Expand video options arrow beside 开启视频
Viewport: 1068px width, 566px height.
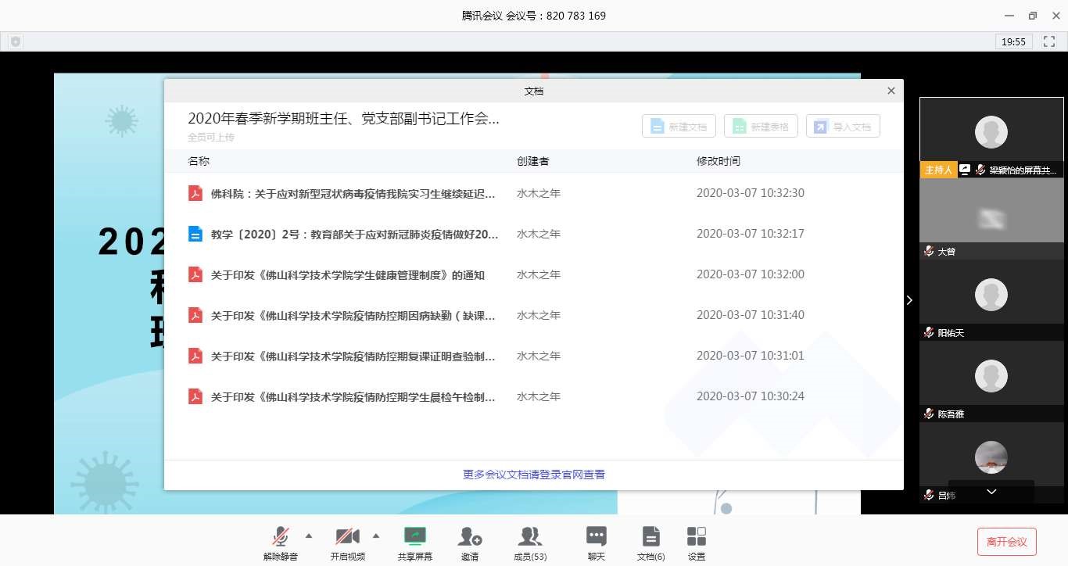[x=376, y=536]
